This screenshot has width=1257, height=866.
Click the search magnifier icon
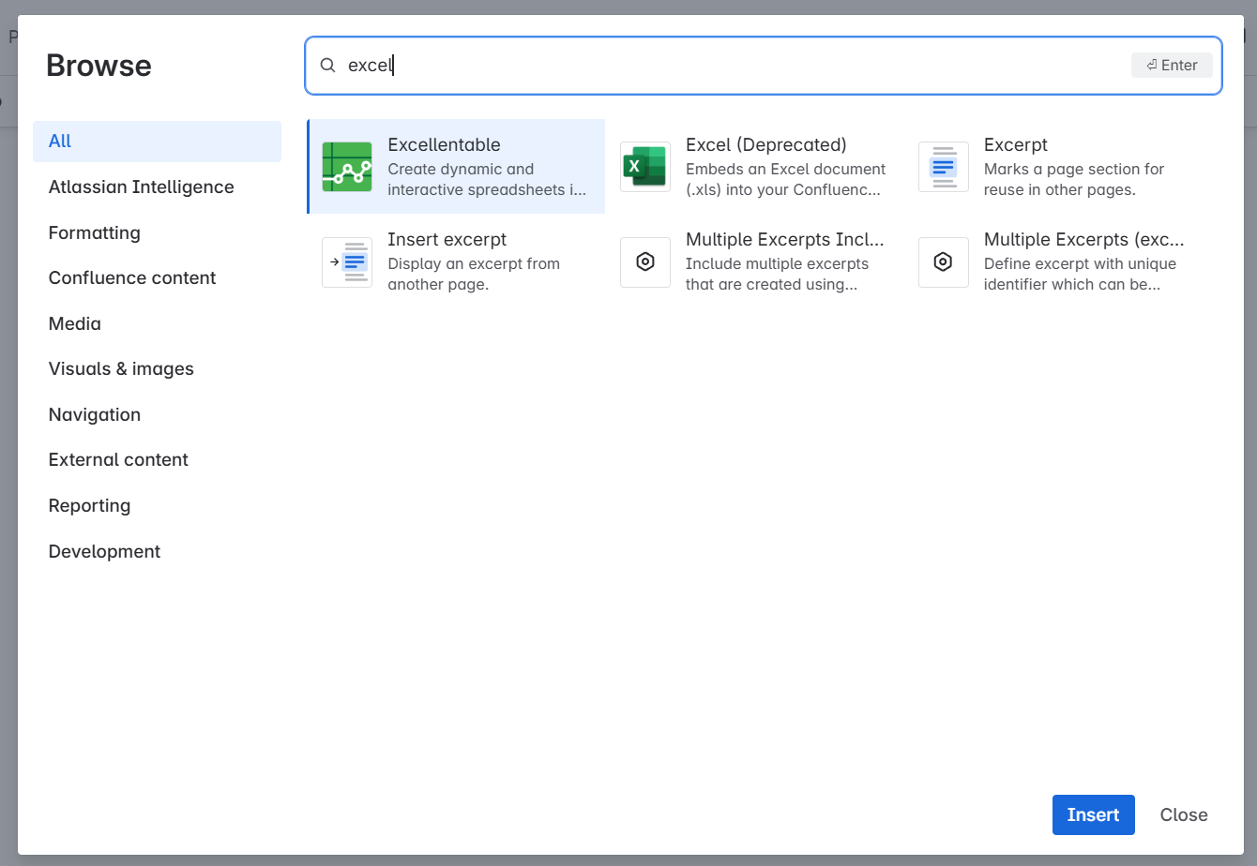(327, 66)
